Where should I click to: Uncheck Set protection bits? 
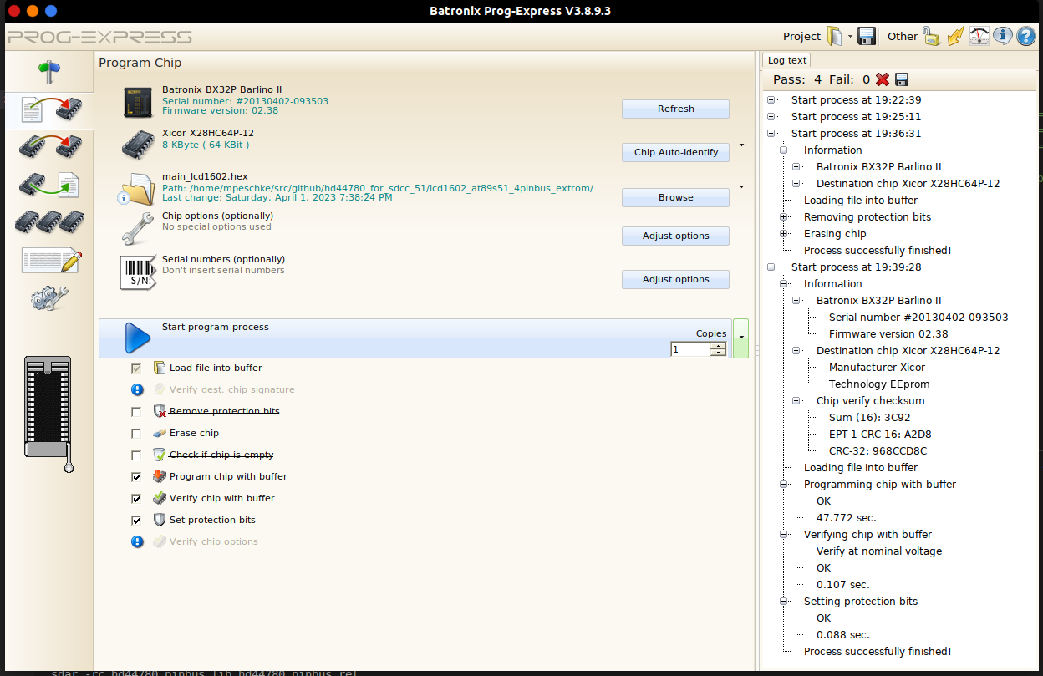tap(136, 521)
